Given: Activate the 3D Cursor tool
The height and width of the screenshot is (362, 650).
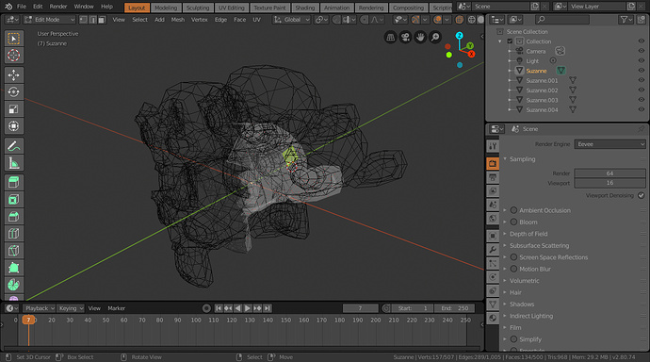Looking at the screenshot, I should (13, 56).
